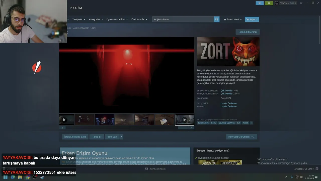Select the Eşli tag
The width and height of the screenshot is (321, 181).
pos(239,123)
